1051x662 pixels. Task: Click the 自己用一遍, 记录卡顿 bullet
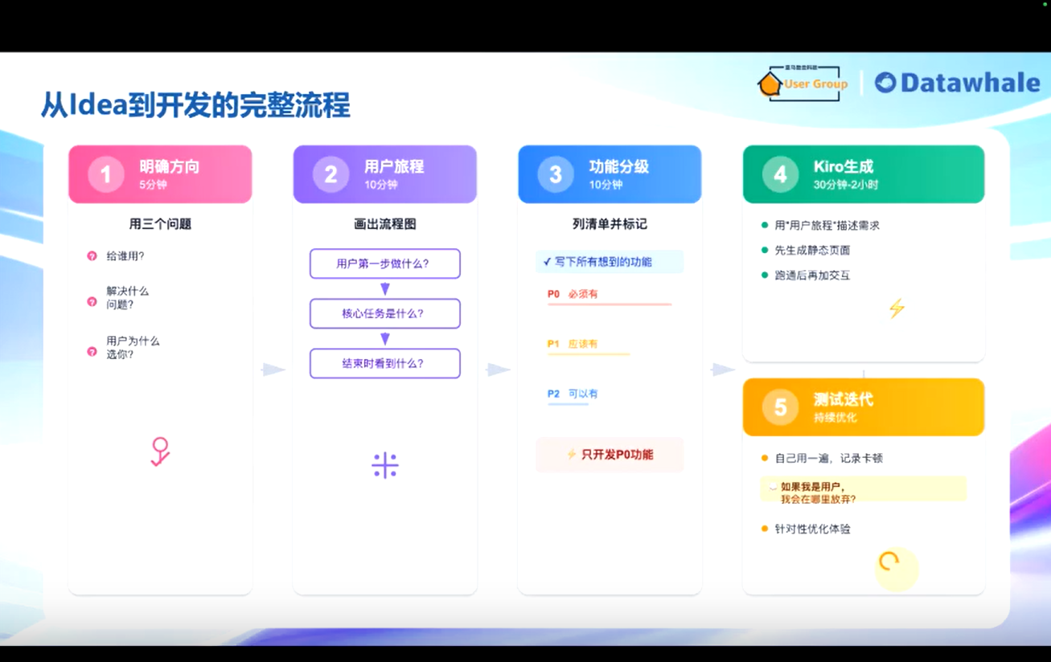[x=822, y=459]
